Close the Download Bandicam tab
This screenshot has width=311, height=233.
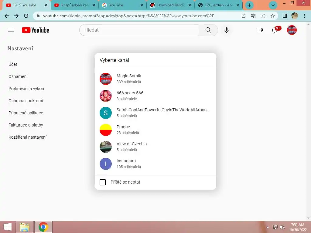190,5
